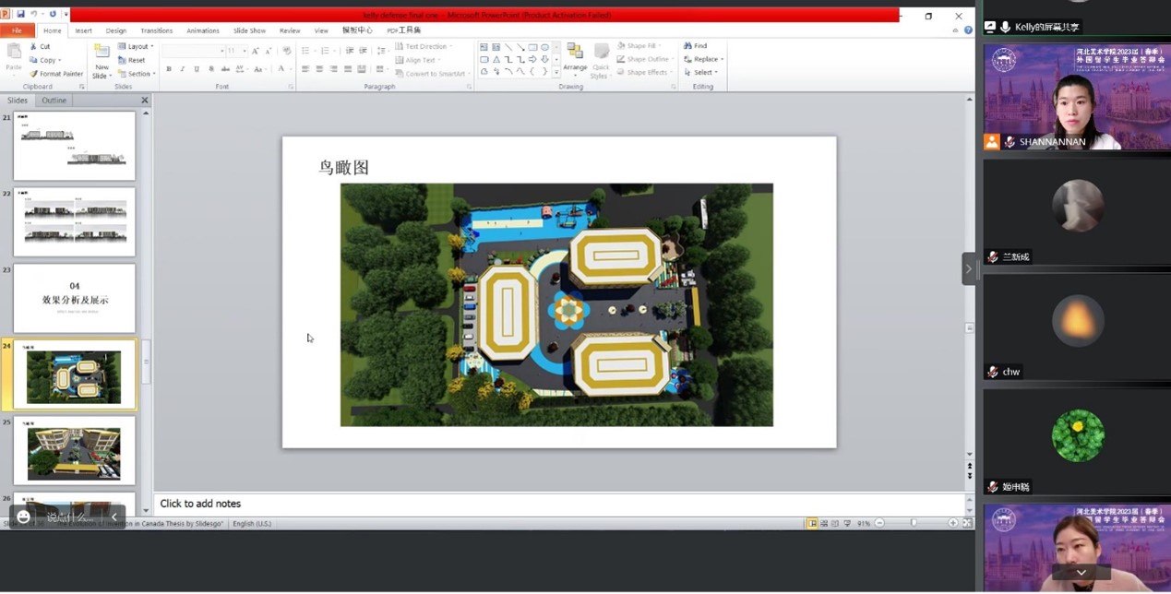This screenshot has width=1171, height=594.
Task: Click the Save icon in quick access toolbar
Action: (20, 14)
